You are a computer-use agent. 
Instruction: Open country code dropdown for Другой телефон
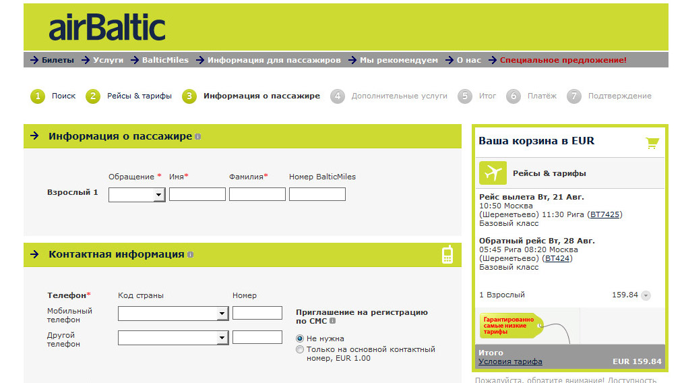point(173,338)
